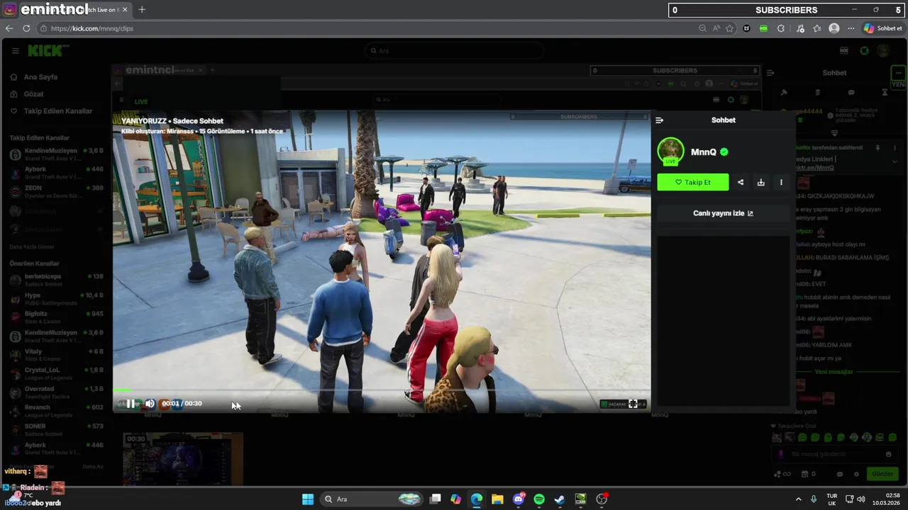The image size is (908, 510).
Task: Open SONER recommended channel
Action: point(57,429)
